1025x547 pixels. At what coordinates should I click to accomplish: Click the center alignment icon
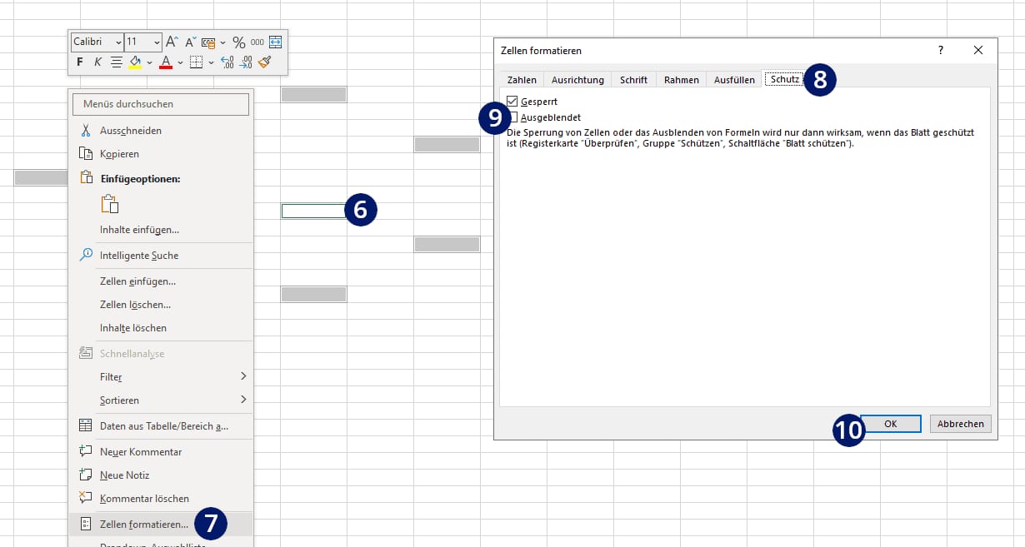117,62
